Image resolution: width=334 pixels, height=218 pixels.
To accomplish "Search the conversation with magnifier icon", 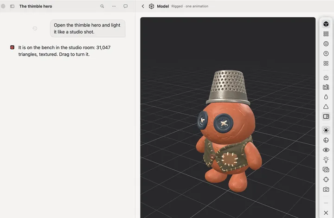I will point(102,6).
